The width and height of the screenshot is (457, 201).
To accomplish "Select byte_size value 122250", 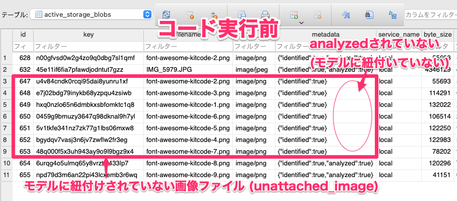I will coord(438,128).
